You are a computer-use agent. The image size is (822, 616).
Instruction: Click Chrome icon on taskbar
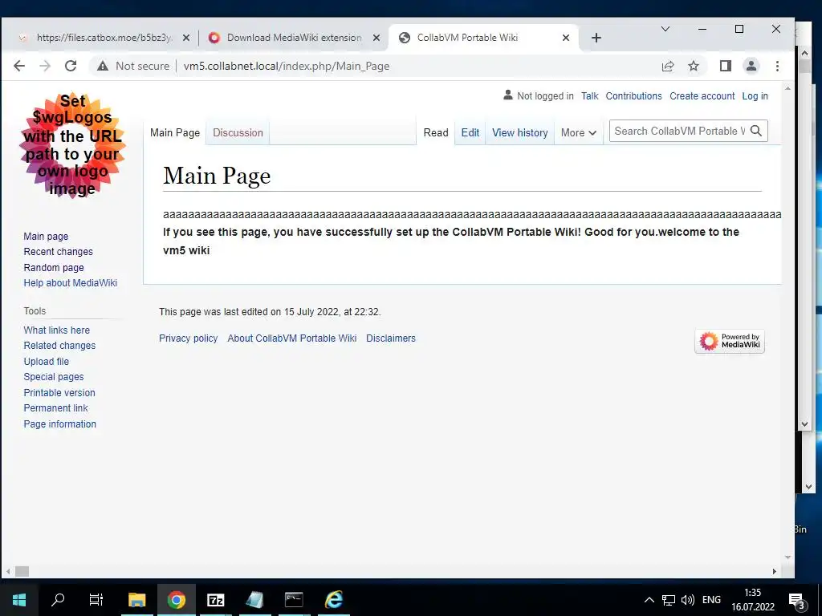click(177, 600)
